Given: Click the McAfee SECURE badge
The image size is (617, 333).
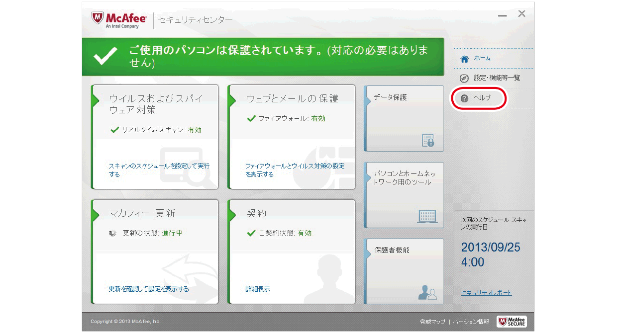Looking at the screenshot, I should point(512,322).
